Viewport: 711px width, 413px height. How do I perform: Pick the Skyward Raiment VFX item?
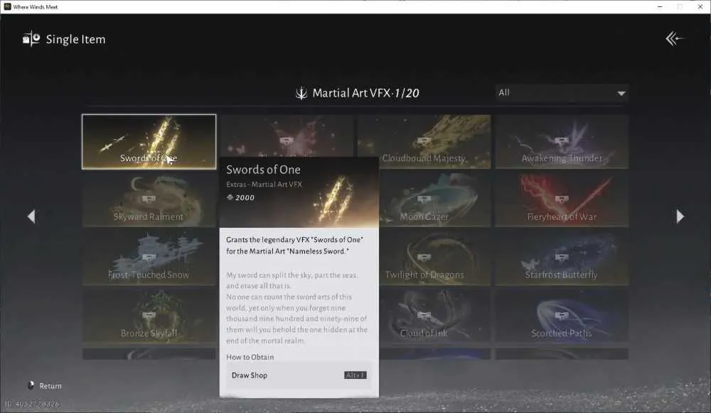coord(149,200)
